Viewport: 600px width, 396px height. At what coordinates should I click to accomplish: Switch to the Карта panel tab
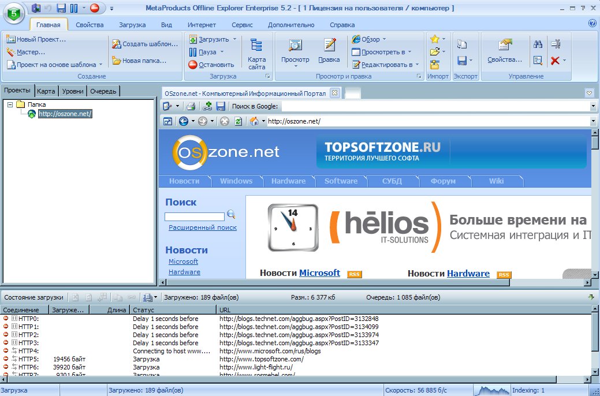[46, 91]
